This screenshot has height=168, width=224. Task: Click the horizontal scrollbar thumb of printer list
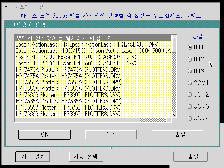point(80,120)
